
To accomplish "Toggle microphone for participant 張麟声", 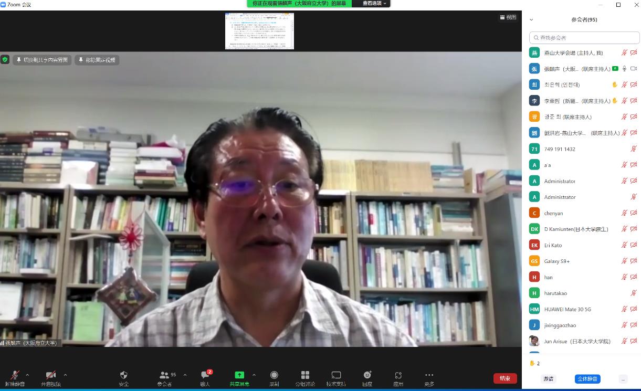I will [x=624, y=69].
